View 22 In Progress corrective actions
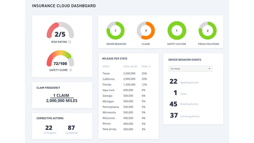Image resolution: width=254 pixels, height=143 pixels. coord(49,129)
